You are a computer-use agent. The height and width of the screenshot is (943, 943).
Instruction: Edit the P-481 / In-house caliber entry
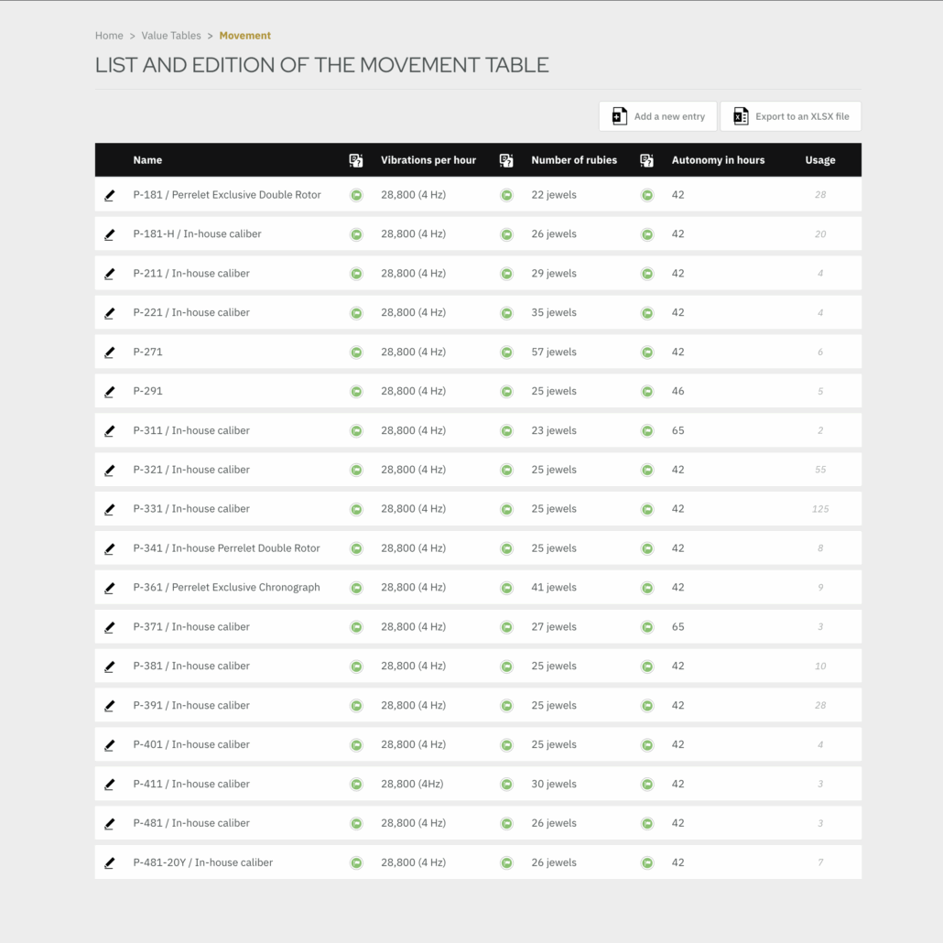[x=110, y=824]
